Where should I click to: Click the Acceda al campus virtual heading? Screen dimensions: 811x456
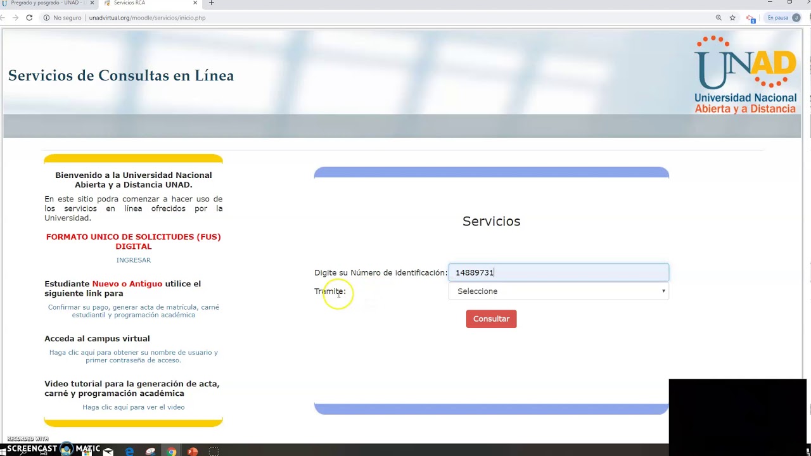97,339
